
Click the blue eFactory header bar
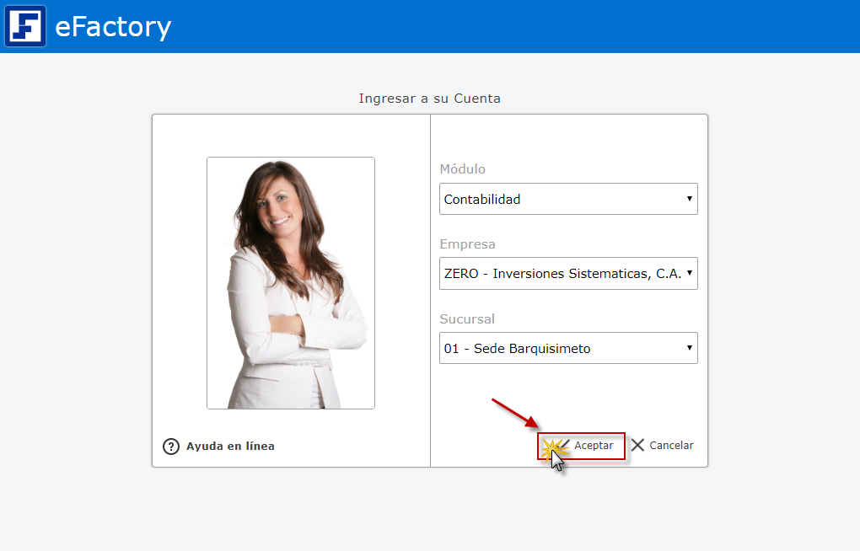click(x=506, y=26)
